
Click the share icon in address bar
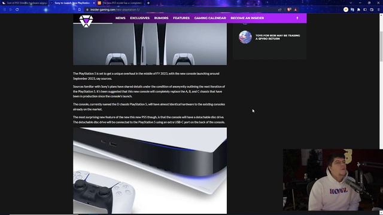pyautogui.click(x=279, y=10)
